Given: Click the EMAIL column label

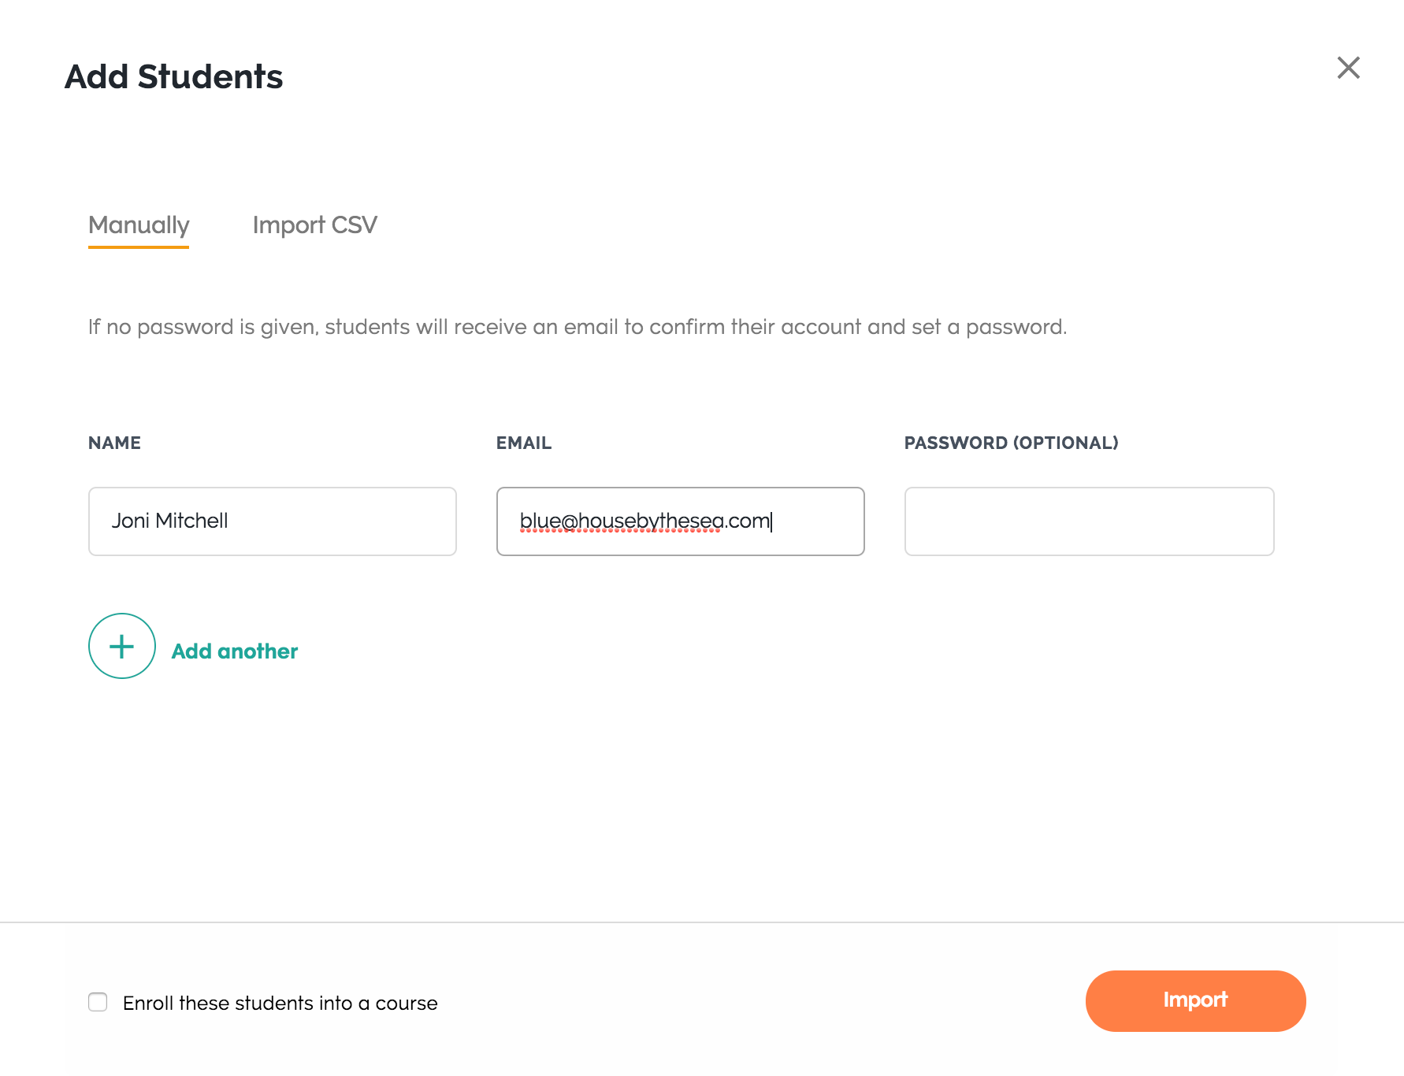Looking at the screenshot, I should pos(524,443).
